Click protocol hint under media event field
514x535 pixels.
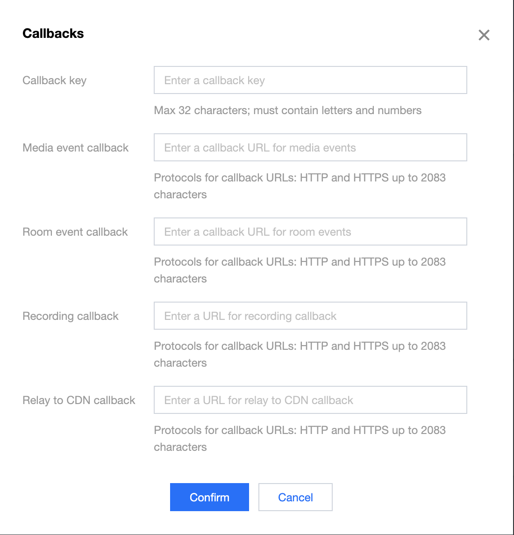[300, 186]
